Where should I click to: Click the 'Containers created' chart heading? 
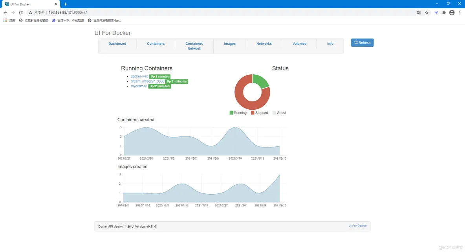coord(136,120)
